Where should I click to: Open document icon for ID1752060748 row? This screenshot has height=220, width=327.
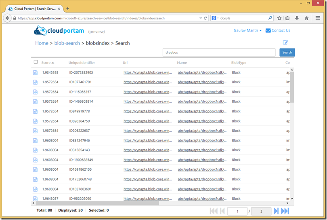[36, 179]
